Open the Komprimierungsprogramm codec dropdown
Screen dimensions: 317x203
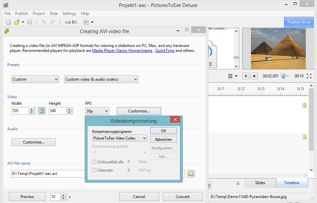(x=120, y=138)
